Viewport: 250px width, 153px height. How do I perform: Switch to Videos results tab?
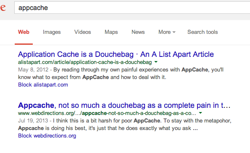point(83,32)
